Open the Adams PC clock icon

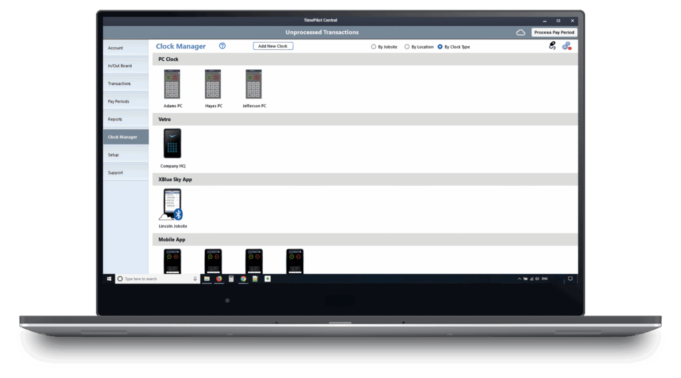(x=172, y=85)
